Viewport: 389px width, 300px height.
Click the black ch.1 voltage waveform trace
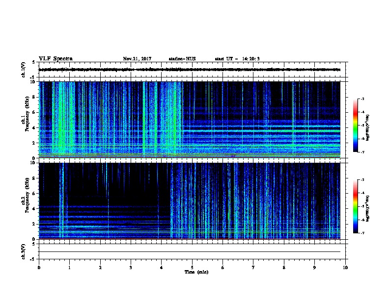190,70
